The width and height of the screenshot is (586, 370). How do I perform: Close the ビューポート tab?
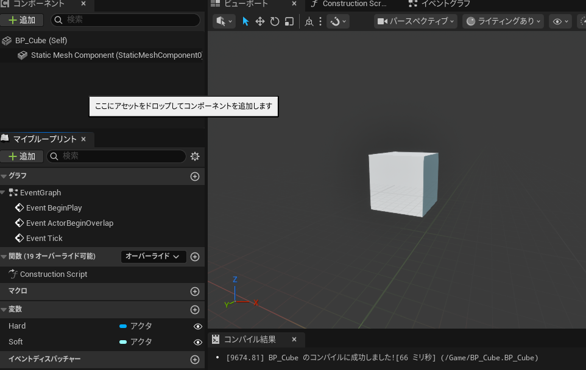[x=294, y=4]
